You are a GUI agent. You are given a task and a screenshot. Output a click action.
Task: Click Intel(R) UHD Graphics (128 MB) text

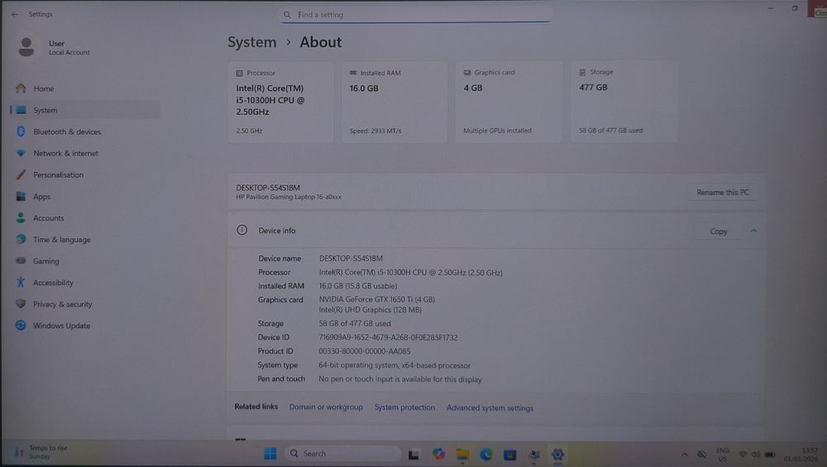pos(370,310)
